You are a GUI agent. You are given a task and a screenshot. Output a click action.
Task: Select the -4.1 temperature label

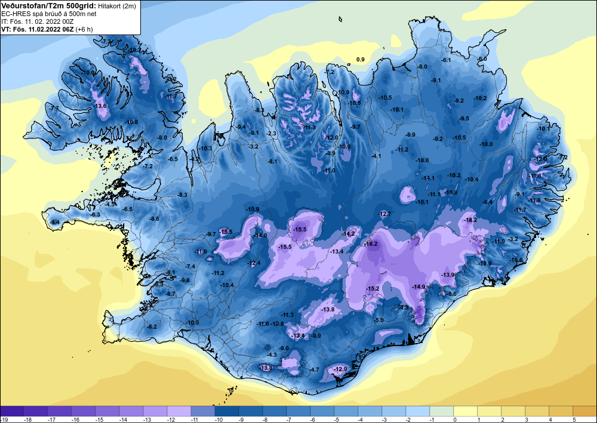tap(376, 156)
